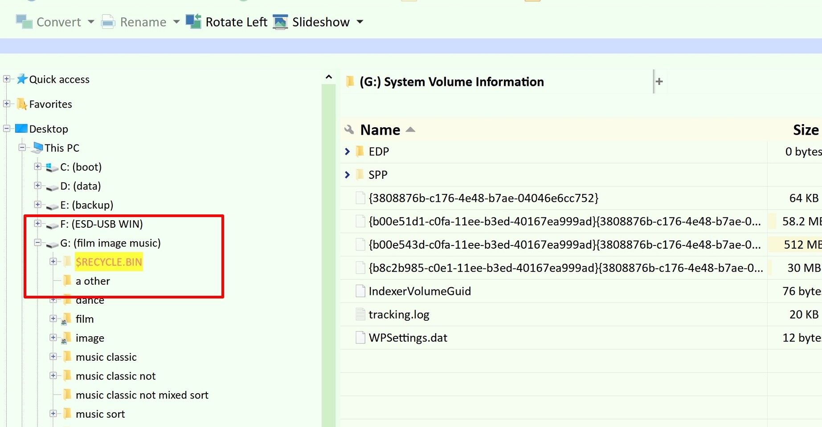The width and height of the screenshot is (822, 427).
Task: Select the {b8c2b985-c0e1 file
Action: pyautogui.click(x=566, y=268)
